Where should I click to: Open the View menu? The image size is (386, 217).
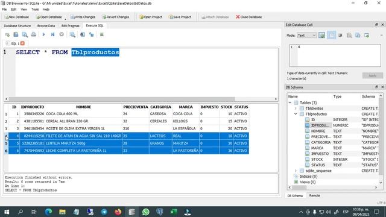click(24, 10)
